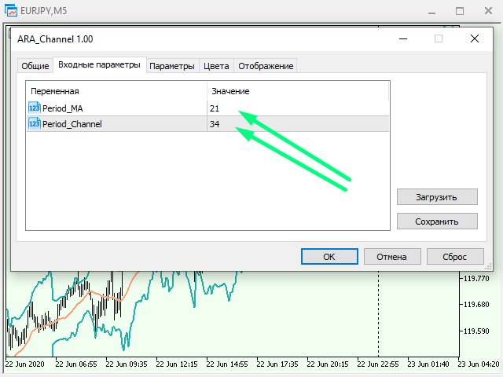Click the 22 Jun 2020 time label

click(24, 364)
